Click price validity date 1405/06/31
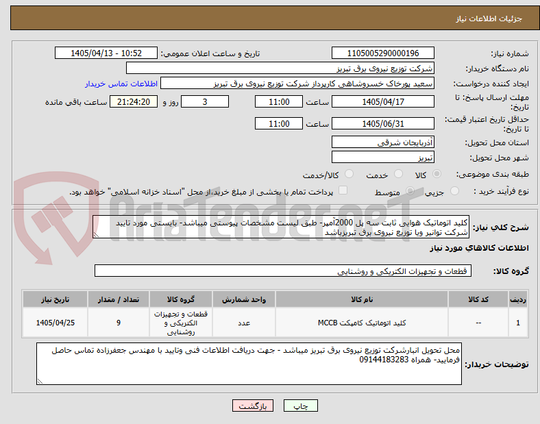Screen dimensions: 540x424 383,123
